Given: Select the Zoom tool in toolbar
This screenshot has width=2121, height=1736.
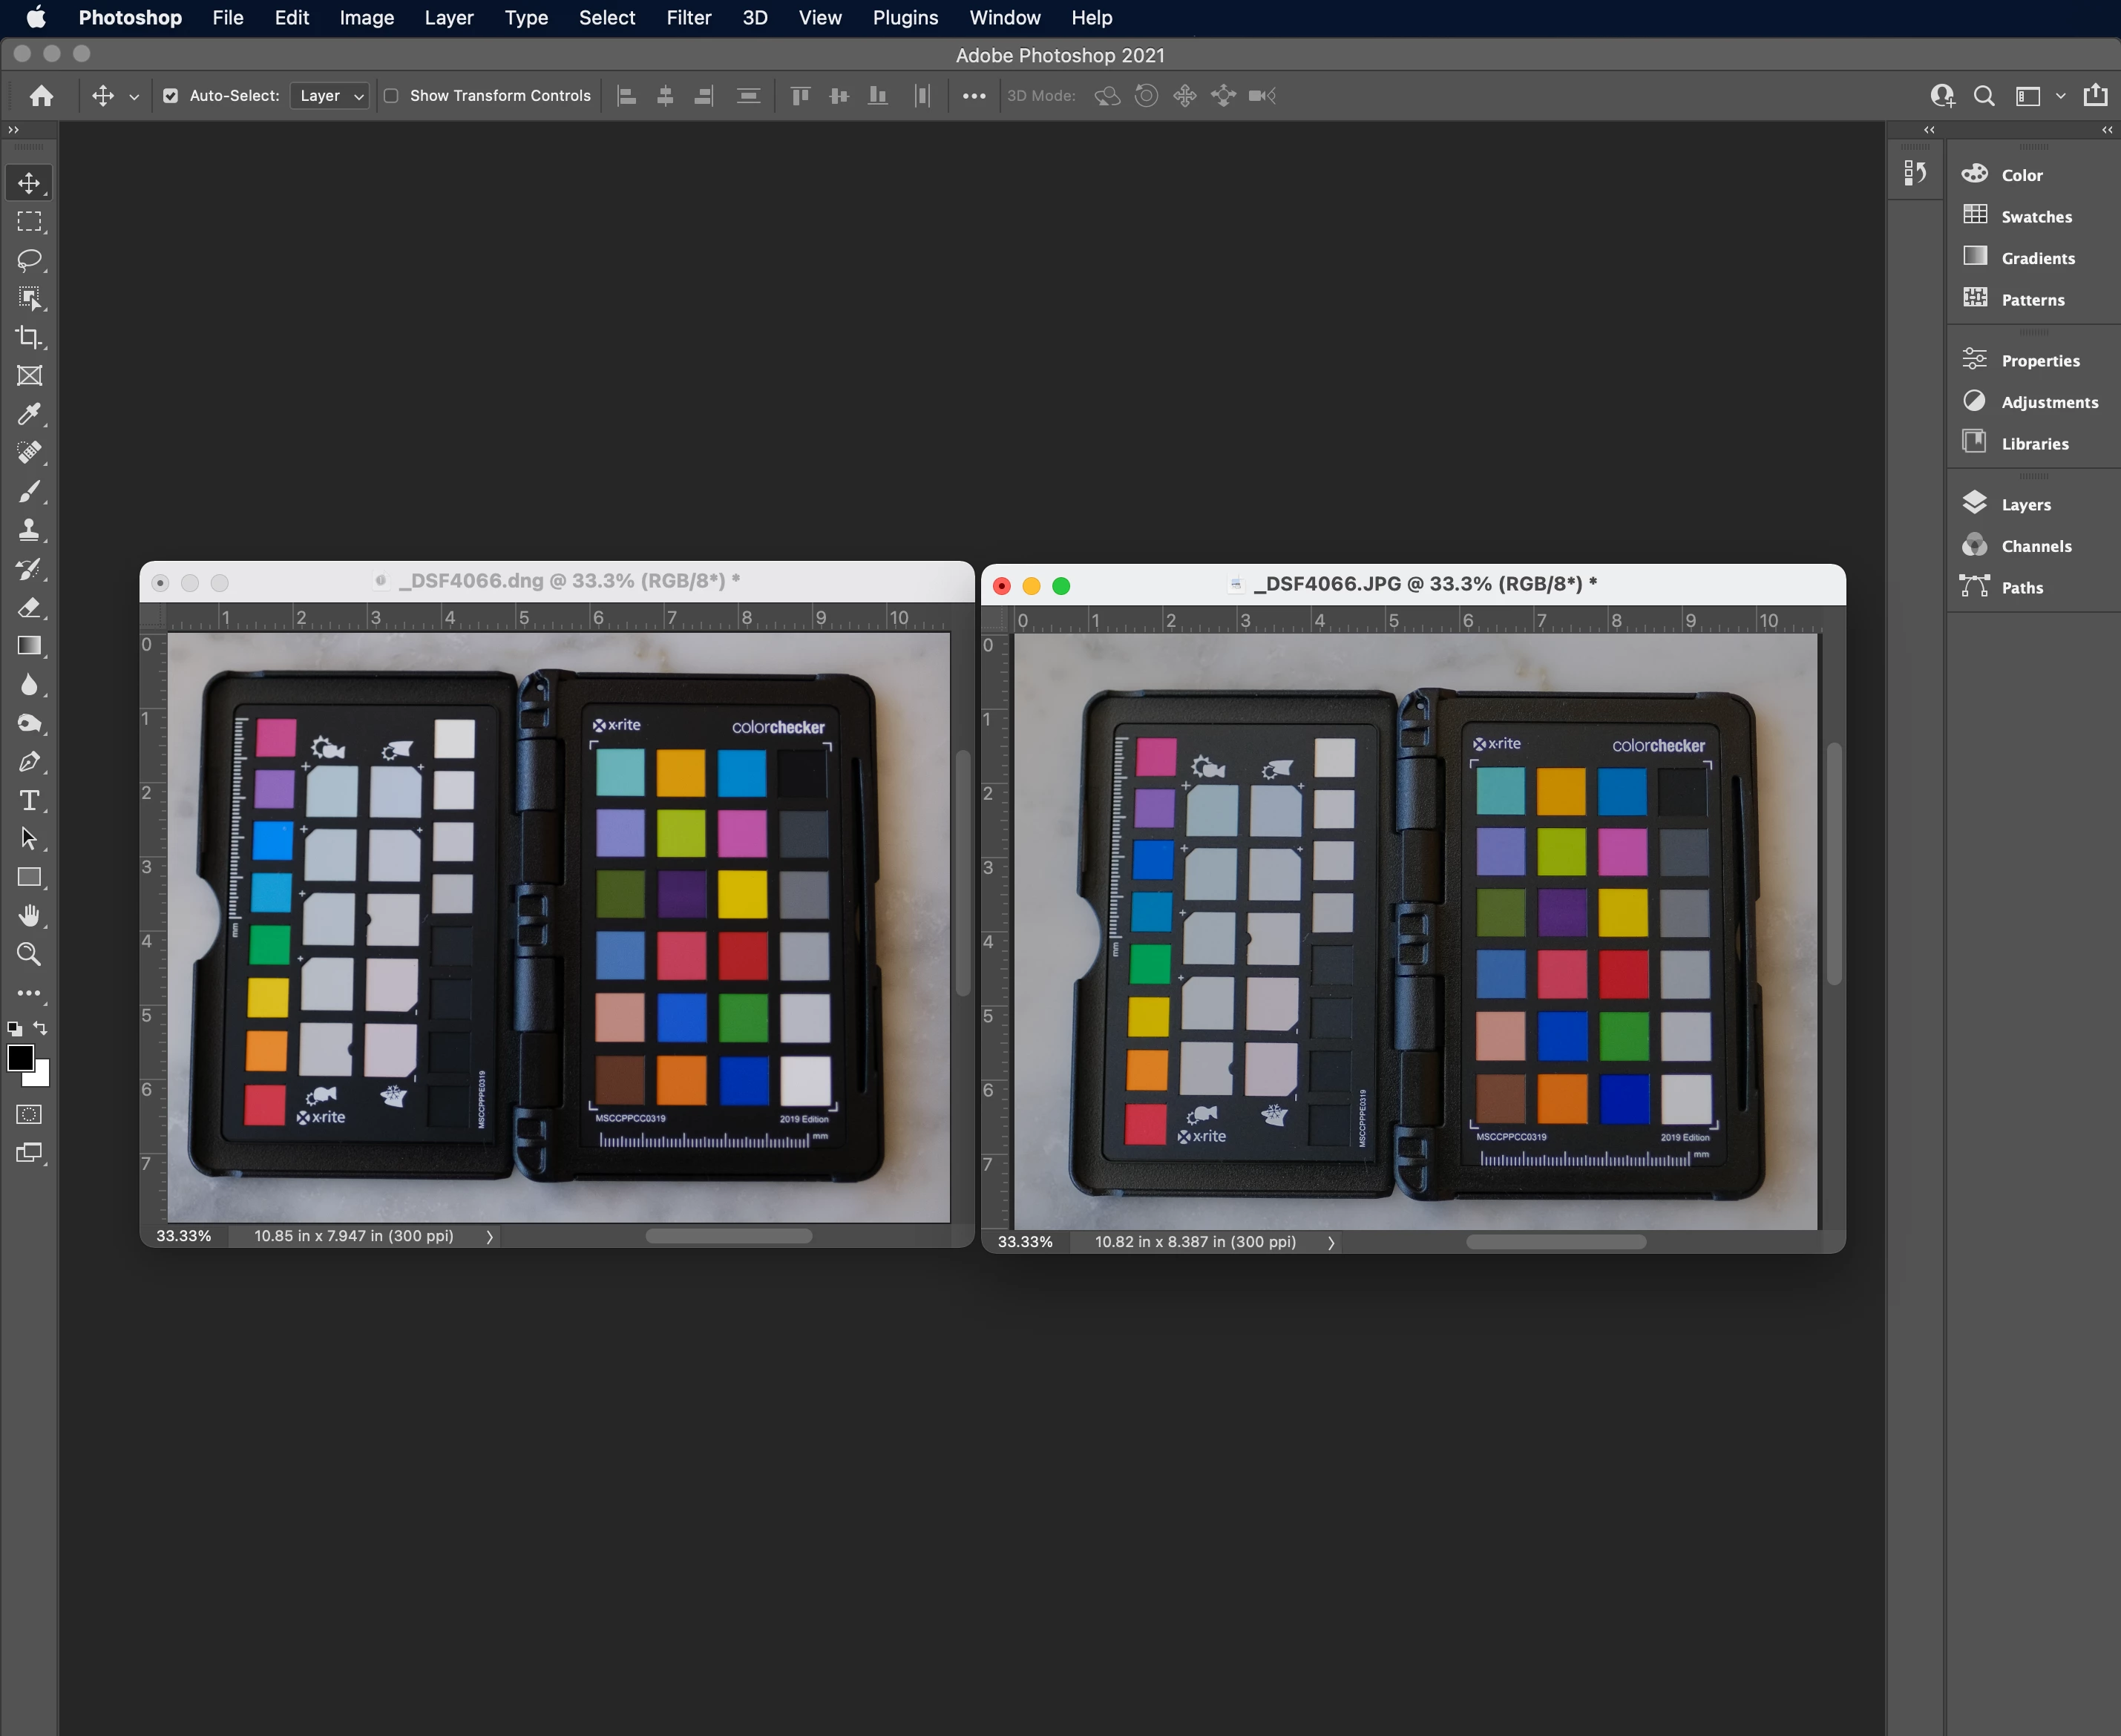Looking at the screenshot, I should point(29,954).
